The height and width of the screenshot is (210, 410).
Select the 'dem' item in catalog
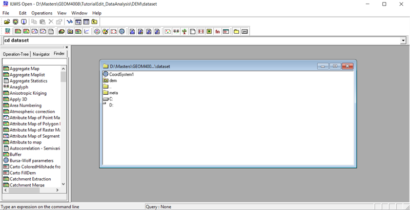113,80
